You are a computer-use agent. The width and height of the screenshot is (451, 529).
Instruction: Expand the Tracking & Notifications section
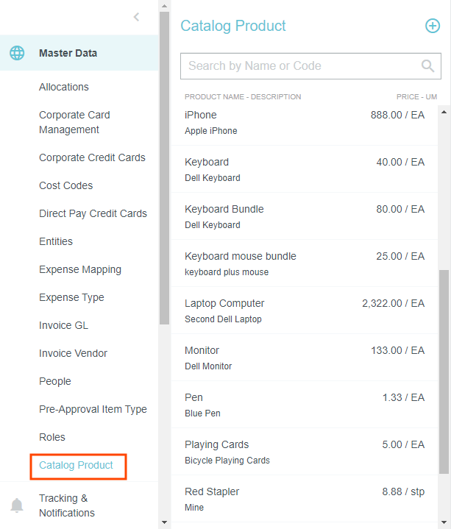pos(67,505)
